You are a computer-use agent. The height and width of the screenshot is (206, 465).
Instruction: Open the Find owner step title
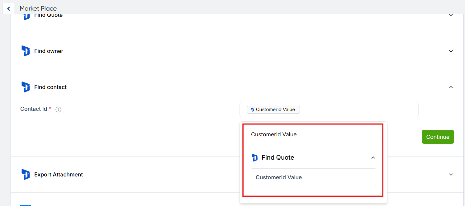pos(49,51)
